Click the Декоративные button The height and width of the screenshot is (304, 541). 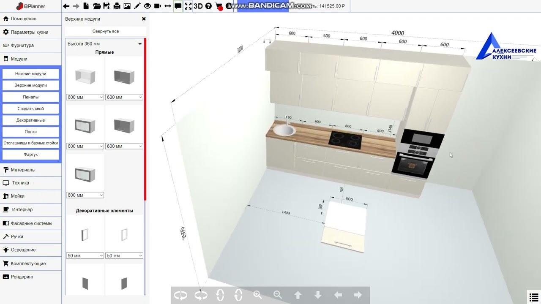(30, 120)
